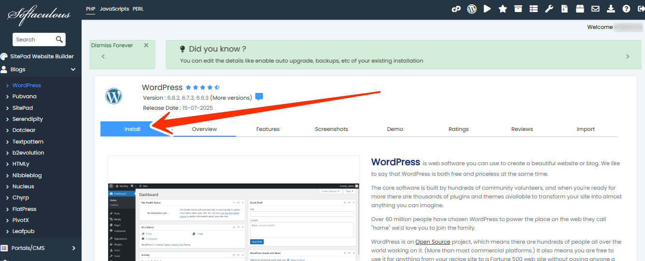
Task: Select FlatPress in sidebar
Action: click(25, 209)
